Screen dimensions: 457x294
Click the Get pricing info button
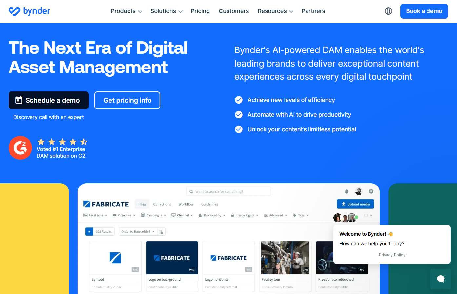click(x=127, y=100)
